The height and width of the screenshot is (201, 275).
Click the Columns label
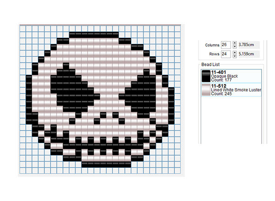212,45
